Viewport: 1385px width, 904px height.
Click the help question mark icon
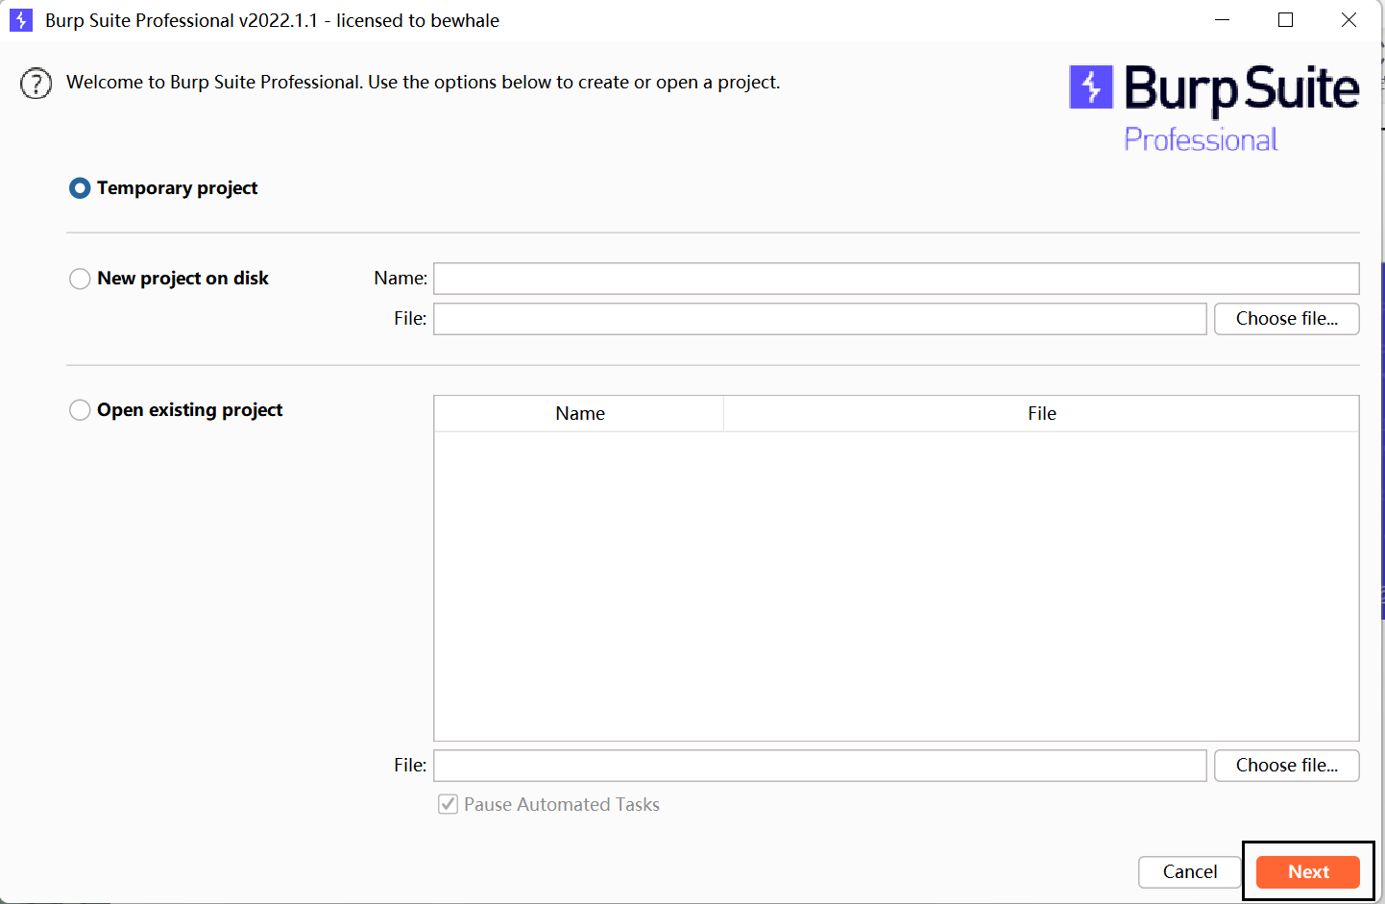(36, 84)
